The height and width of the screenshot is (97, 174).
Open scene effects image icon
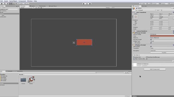point(41,8)
